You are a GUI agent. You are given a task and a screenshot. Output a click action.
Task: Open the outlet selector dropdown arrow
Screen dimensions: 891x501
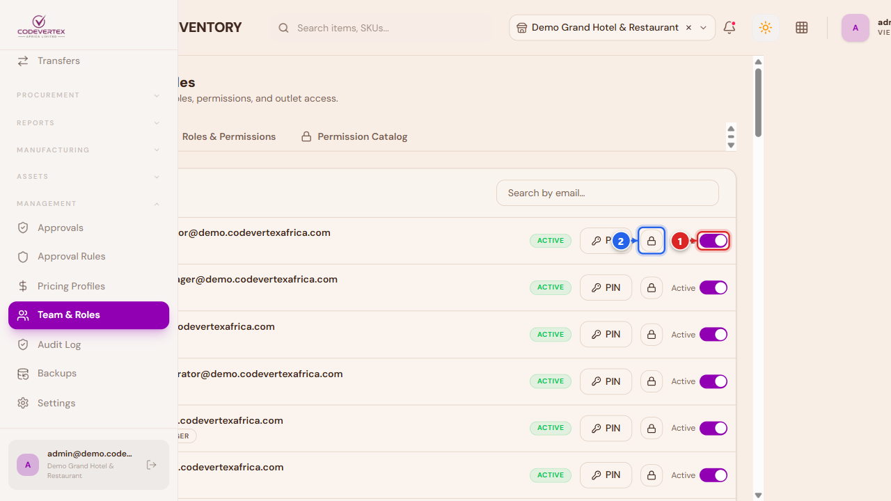point(703,28)
